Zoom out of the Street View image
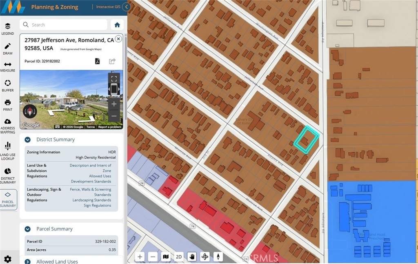 pos(114,116)
